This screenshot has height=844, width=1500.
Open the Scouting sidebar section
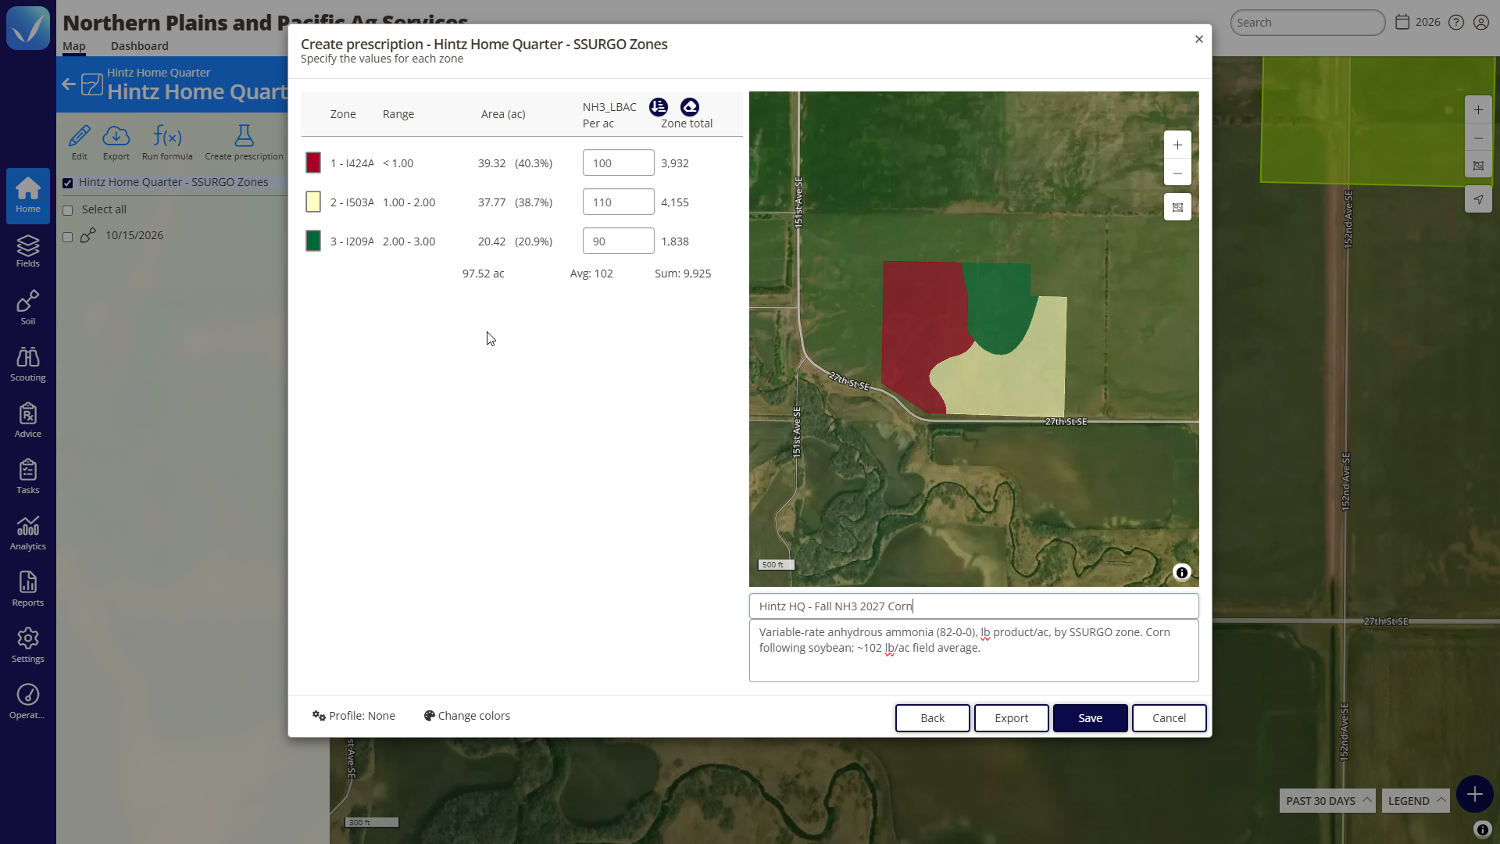28,363
